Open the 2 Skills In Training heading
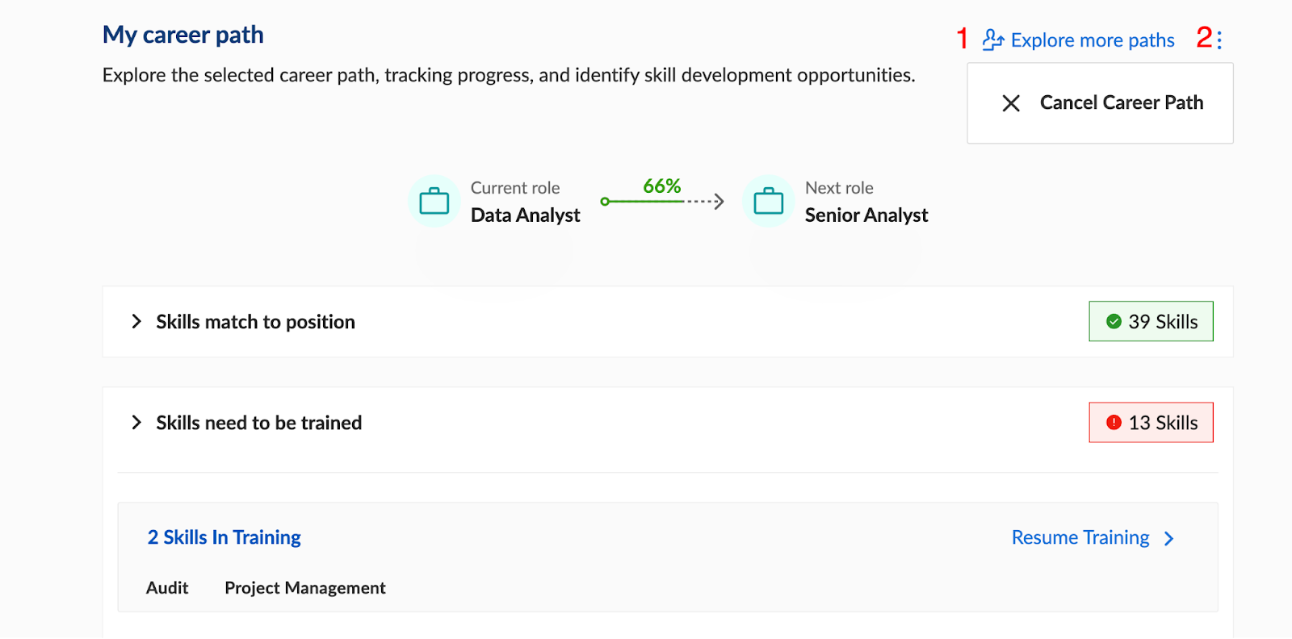This screenshot has width=1292, height=639. tap(224, 537)
